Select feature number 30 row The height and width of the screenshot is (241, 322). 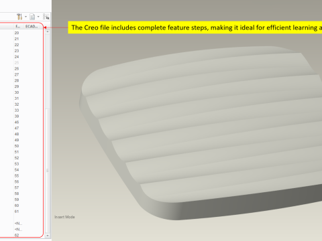point(17,92)
